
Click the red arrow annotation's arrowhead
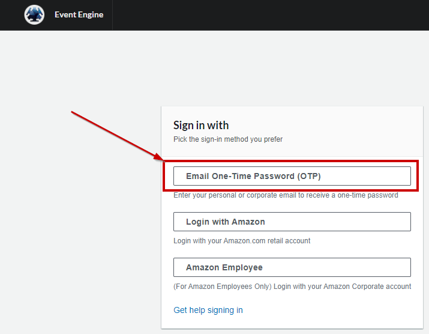coord(158,157)
